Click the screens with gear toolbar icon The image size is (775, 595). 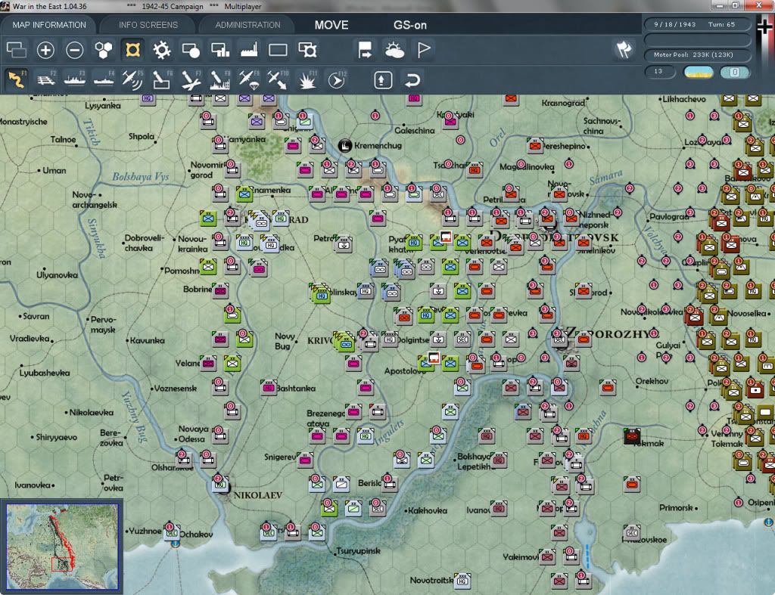click(307, 50)
